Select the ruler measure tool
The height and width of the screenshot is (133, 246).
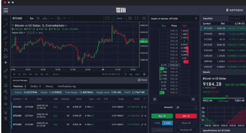pyautogui.click(x=5, y=70)
